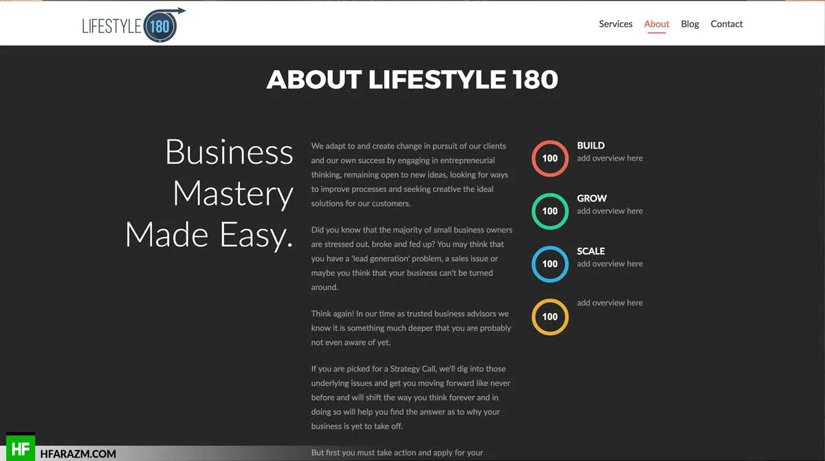The height and width of the screenshot is (461, 825).
Task: Select the yellow unlabeled progress circle
Action: pos(550,317)
